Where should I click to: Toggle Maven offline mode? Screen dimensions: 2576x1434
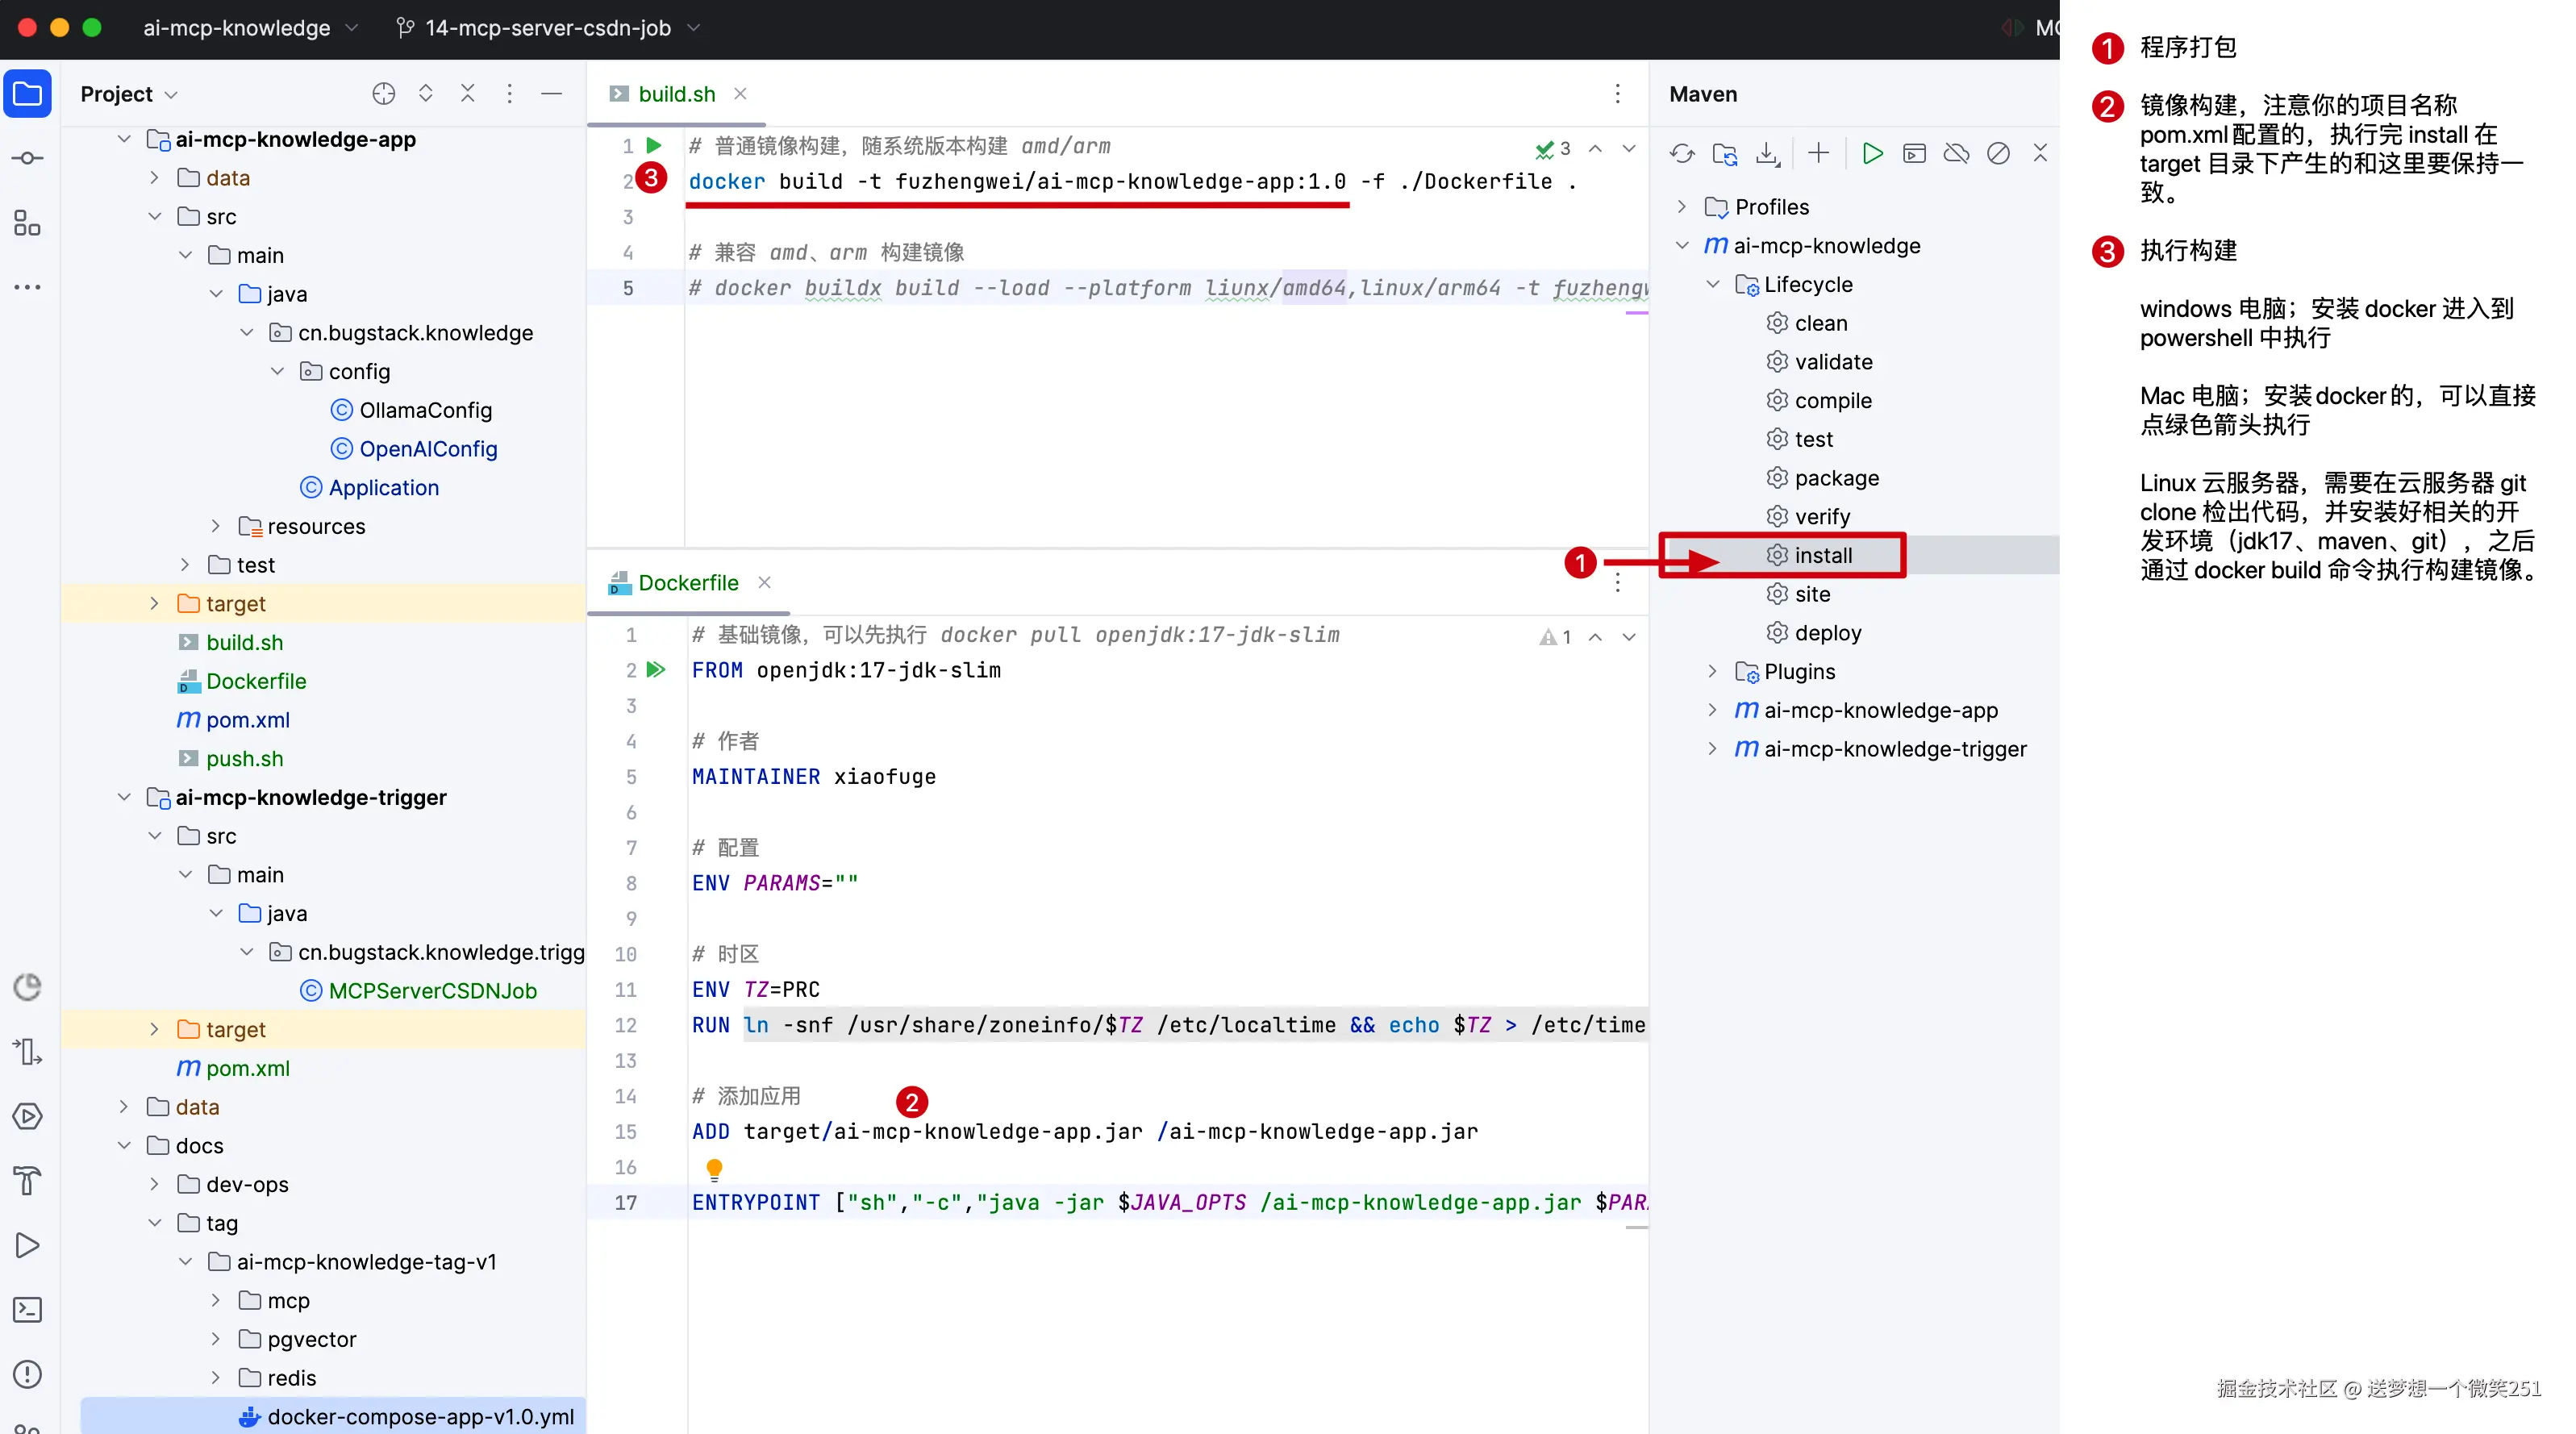pyautogui.click(x=1956, y=153)
